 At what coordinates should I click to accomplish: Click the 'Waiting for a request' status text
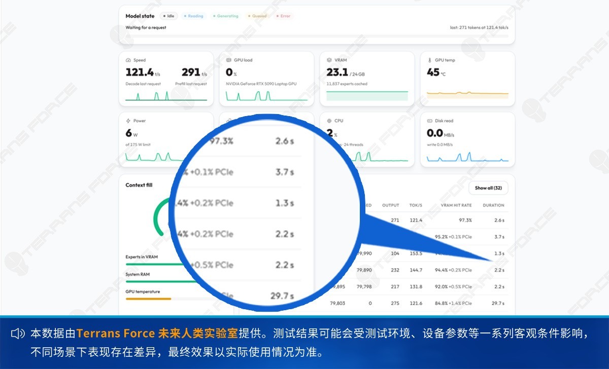coord(146,27)
